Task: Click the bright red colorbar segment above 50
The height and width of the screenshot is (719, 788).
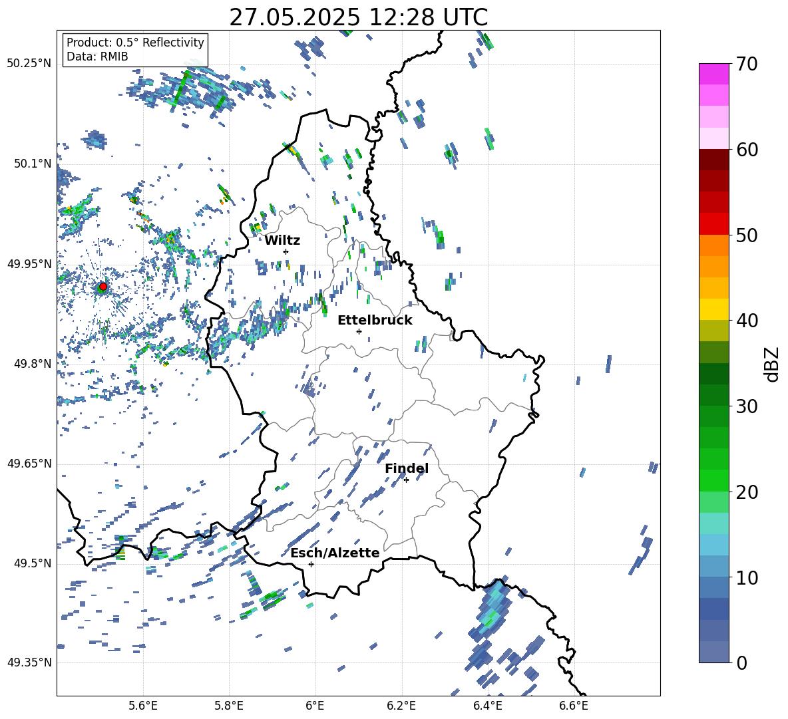Action: 713,224
